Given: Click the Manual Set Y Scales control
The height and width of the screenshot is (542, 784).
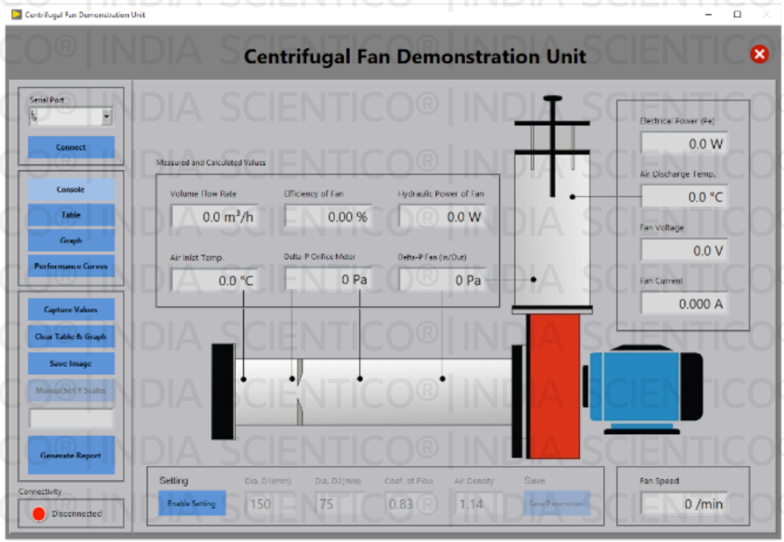Looking at the screenshot, I should pyautogui.click(x=71, y=391).
